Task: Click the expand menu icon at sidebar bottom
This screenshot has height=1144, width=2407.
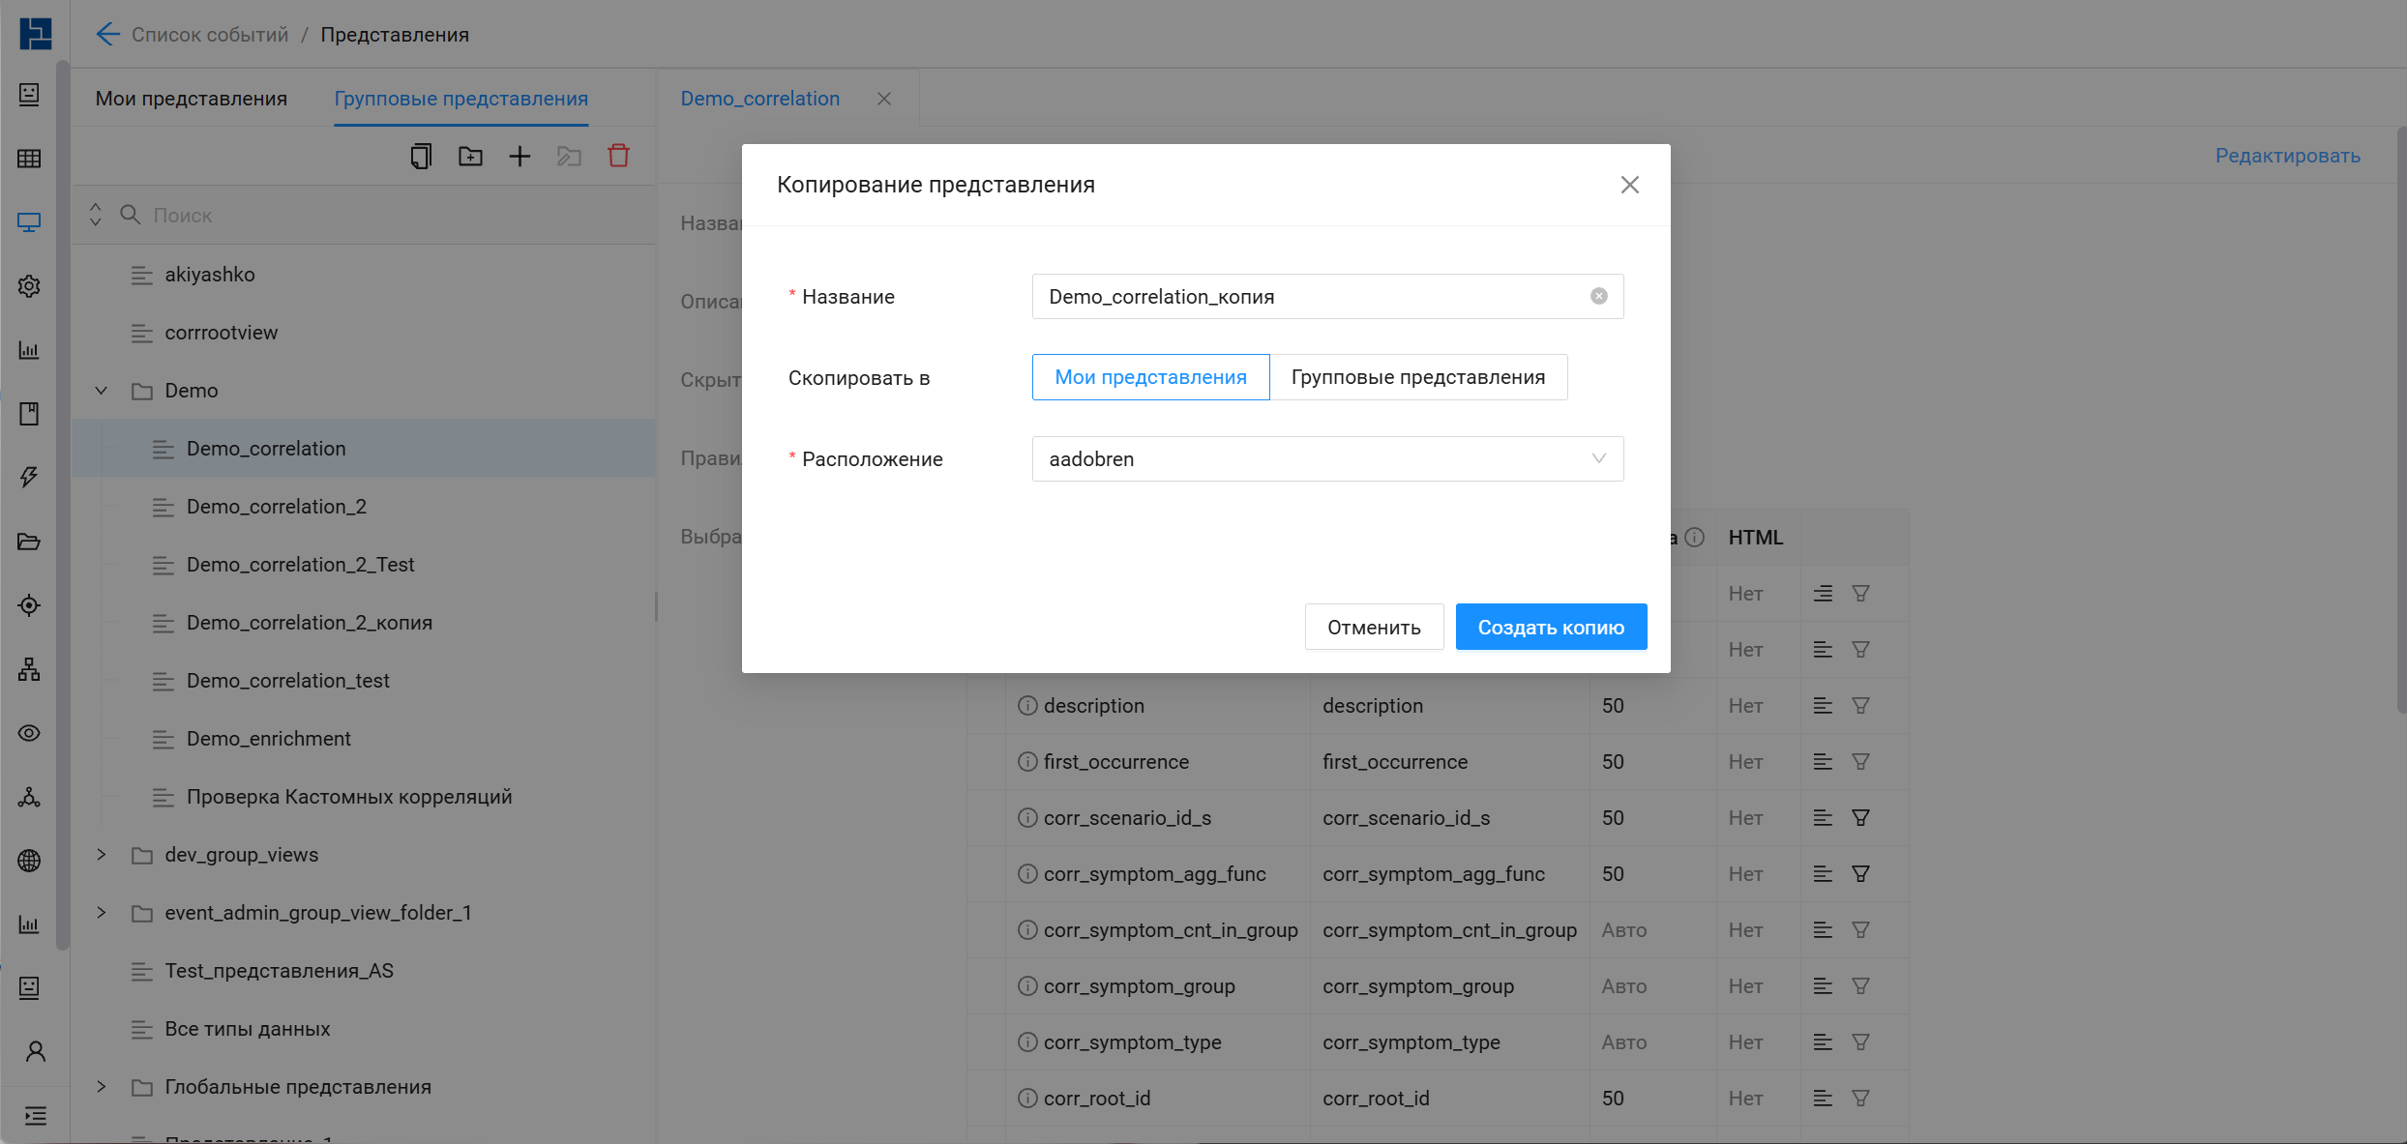Action: [x=36, y=1116]
